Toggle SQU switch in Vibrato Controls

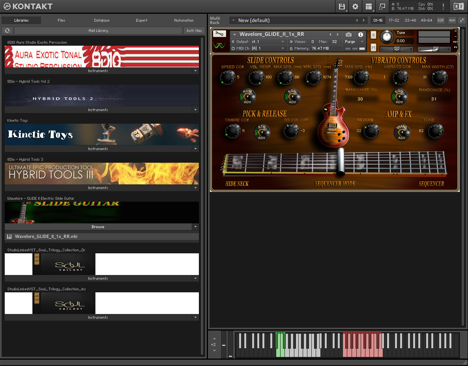tap(399, 97)
